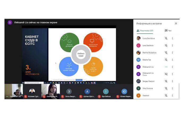Viewport: 186px width, 131px height.
Task: Open three-dot menu for Masha Tse
Action: tap(172, 60)
